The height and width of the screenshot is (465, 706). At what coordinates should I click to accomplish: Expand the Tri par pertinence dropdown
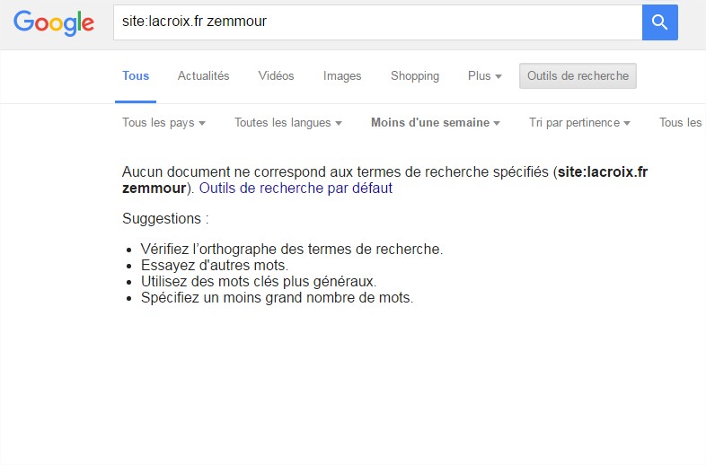(579, 122)
